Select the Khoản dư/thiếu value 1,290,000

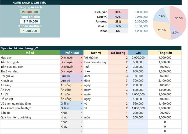pyautogui.click(x=30, y=31)
